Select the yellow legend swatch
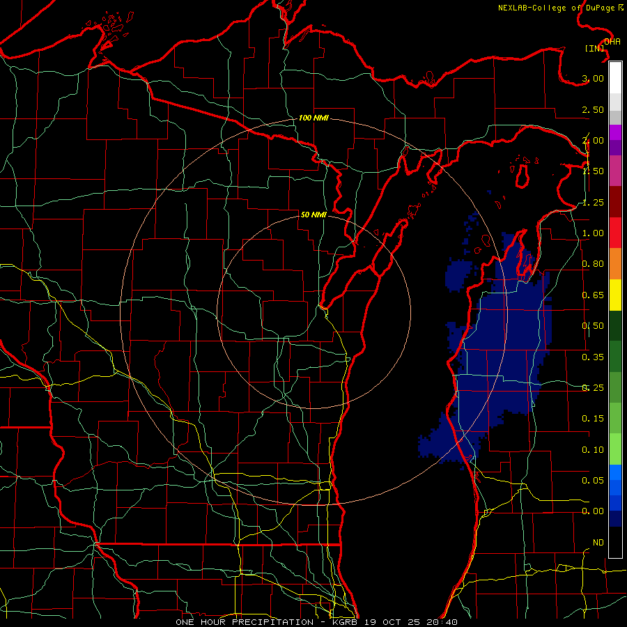Viewport: 627px width, 627px height. pyautogui.click(x=615, y=295)
